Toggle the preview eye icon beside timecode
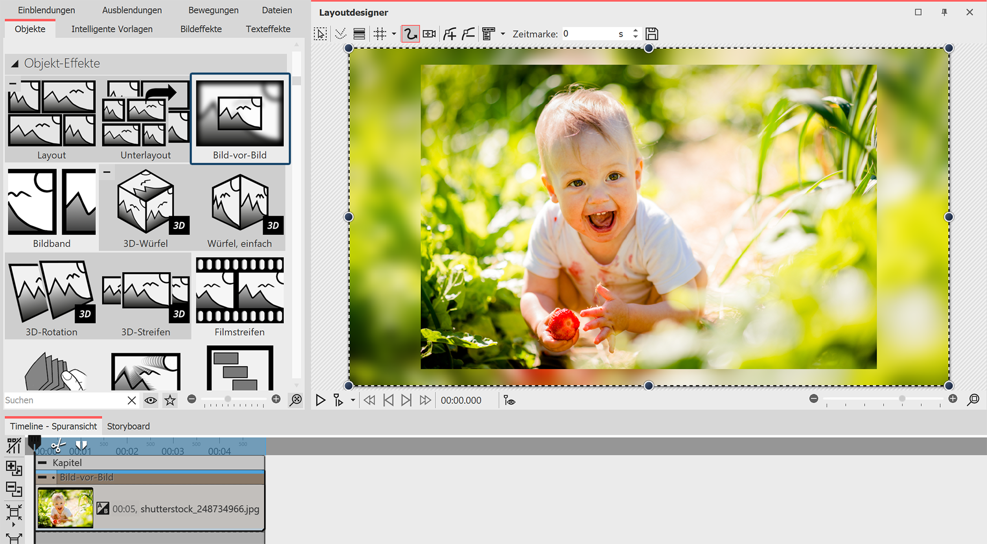Viewport: 987px width, 544px height. pyautogui.click(x=509, y=400)
